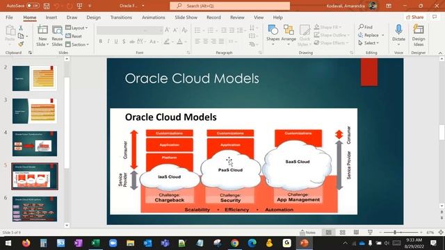Switch to the Design tab

click(93, 17)
